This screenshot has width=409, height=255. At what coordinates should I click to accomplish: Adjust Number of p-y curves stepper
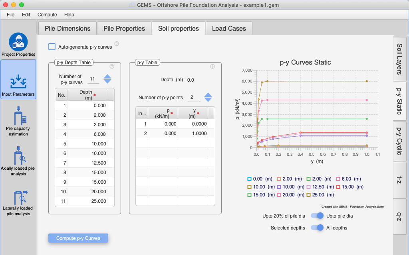coord(107,79)
